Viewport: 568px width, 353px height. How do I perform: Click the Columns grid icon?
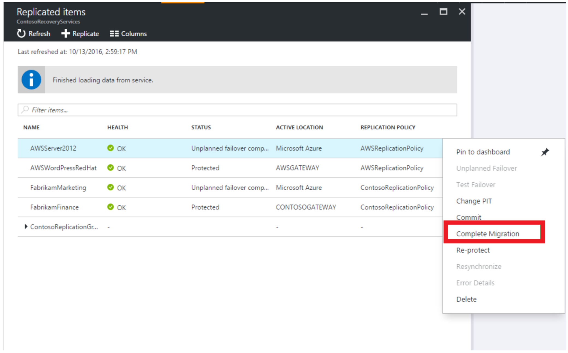(114, 34)
